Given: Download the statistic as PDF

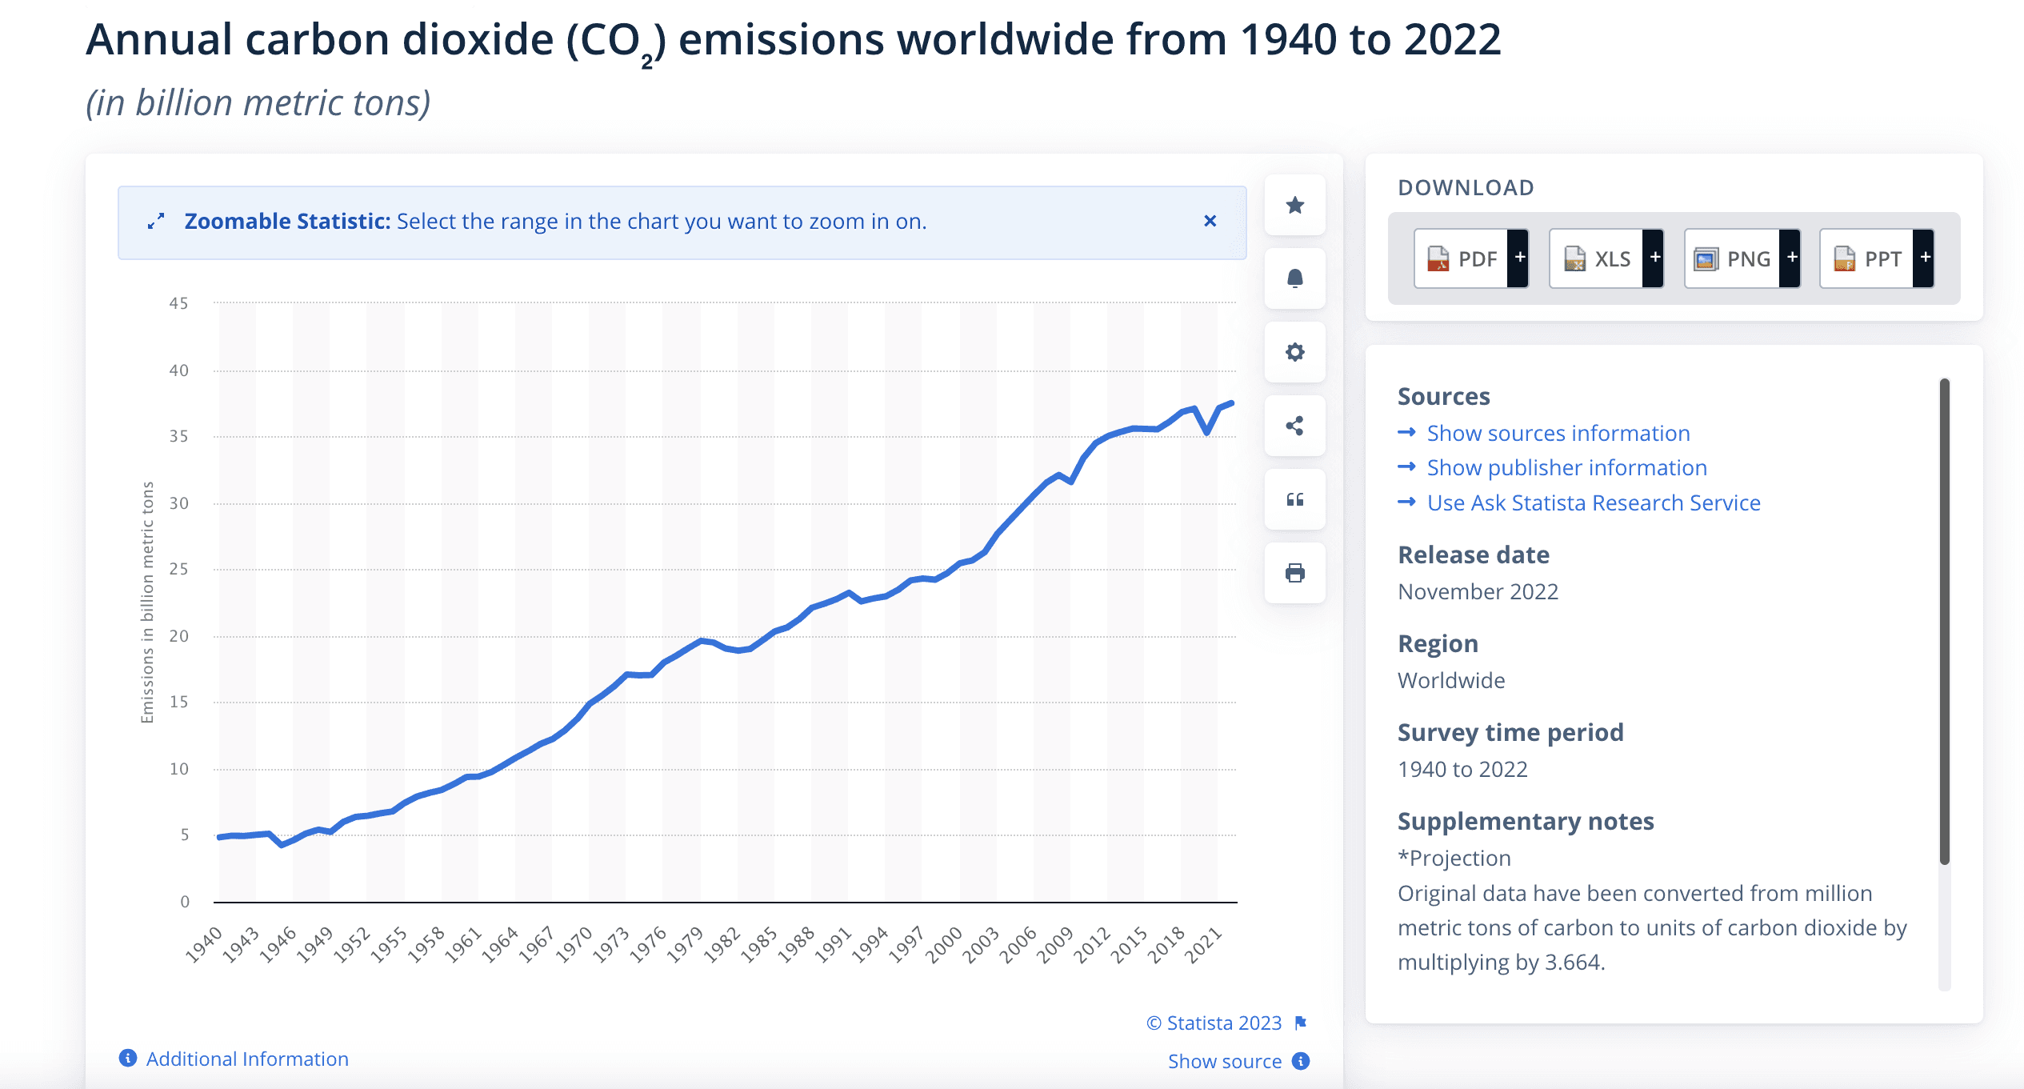Looking at the screenshot, I should pyautogui.click(x=1461, y=258).
